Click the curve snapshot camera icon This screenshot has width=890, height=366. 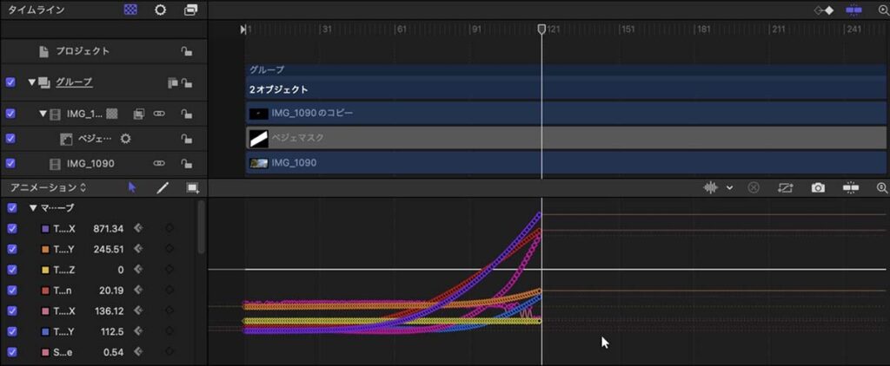(818, 187)
